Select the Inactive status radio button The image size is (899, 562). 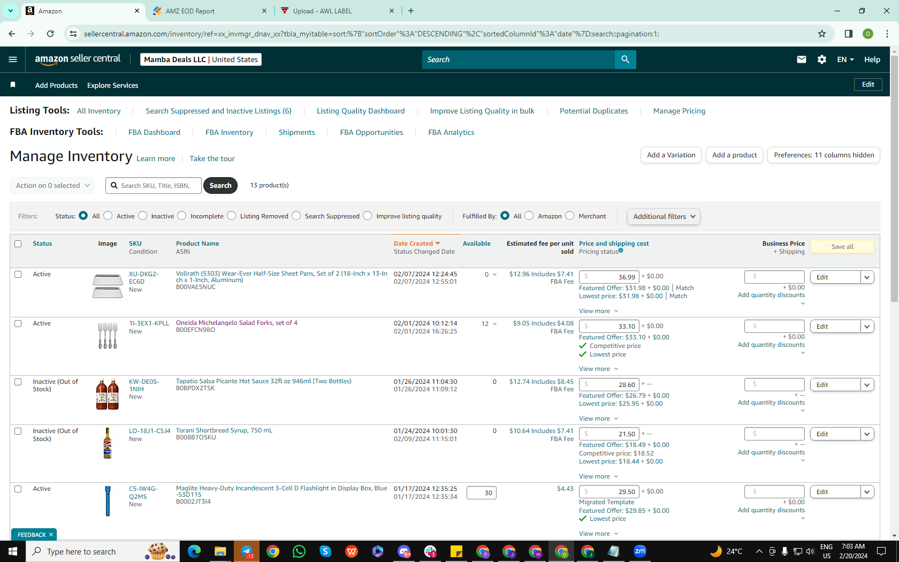(142, 216)
